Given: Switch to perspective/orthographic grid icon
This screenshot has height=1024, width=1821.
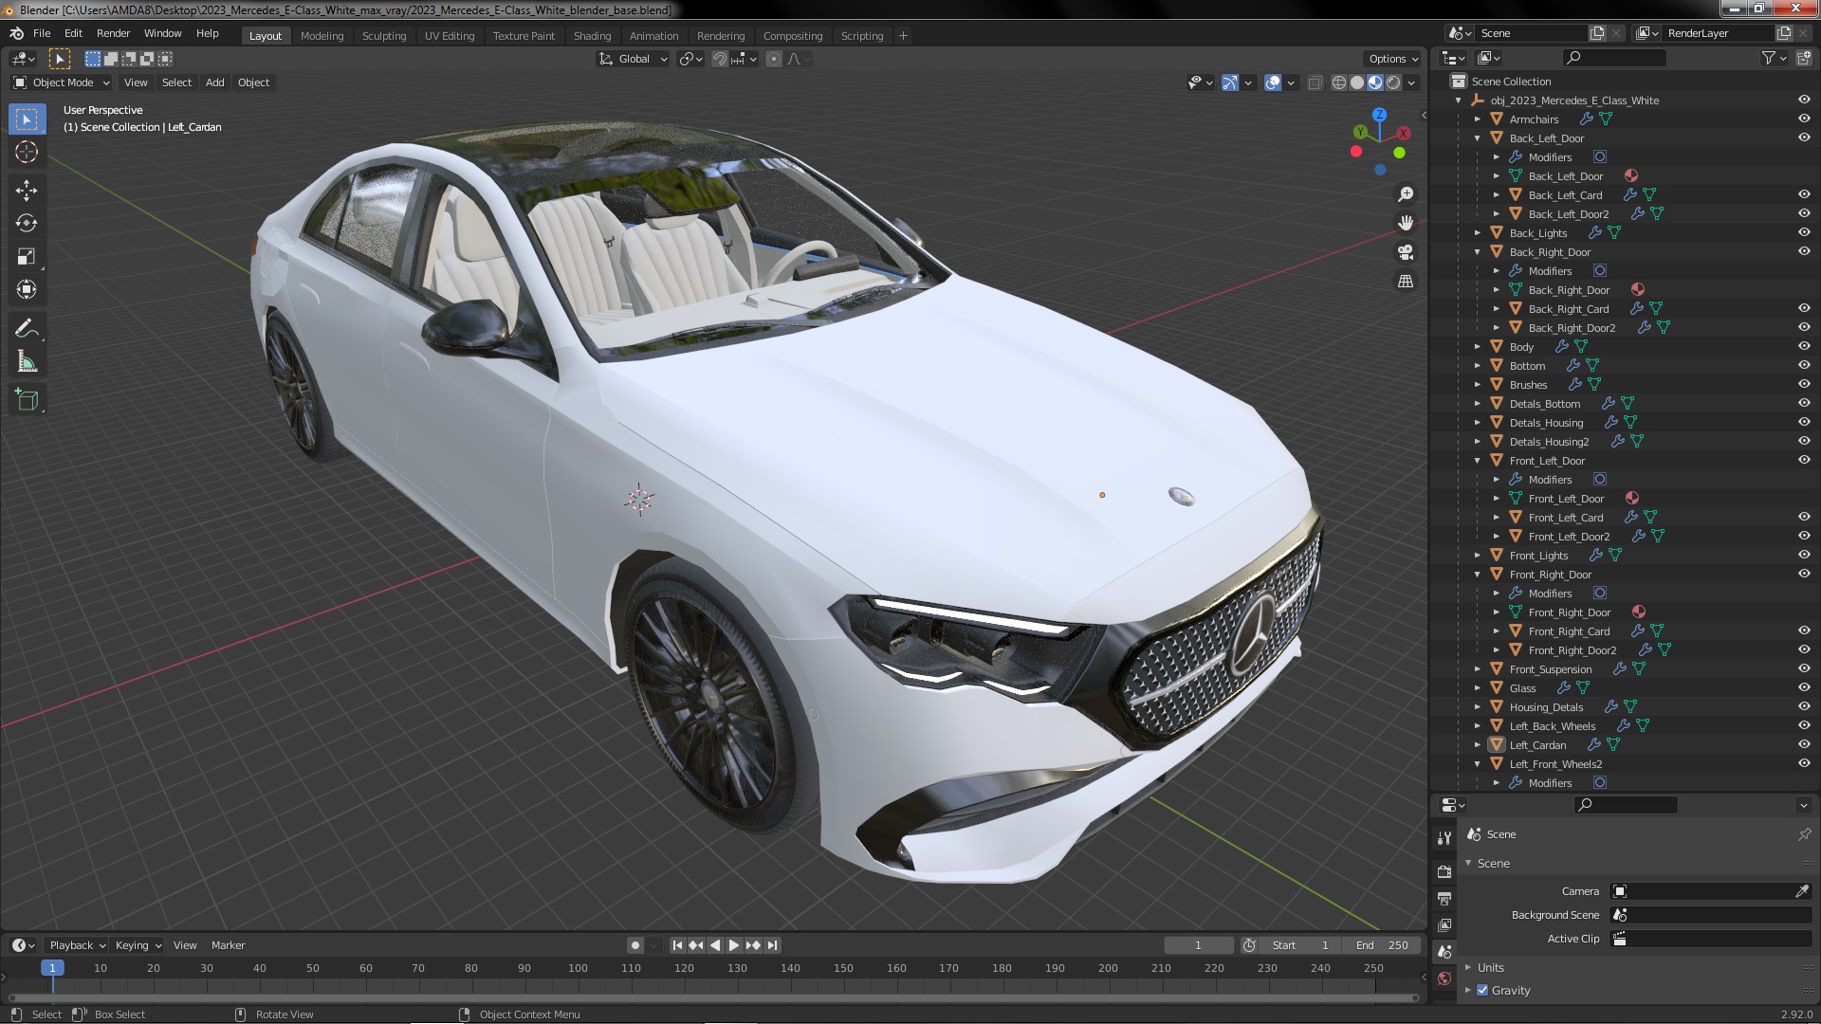Looking at the screenshot, I should tap(1406, 282).
